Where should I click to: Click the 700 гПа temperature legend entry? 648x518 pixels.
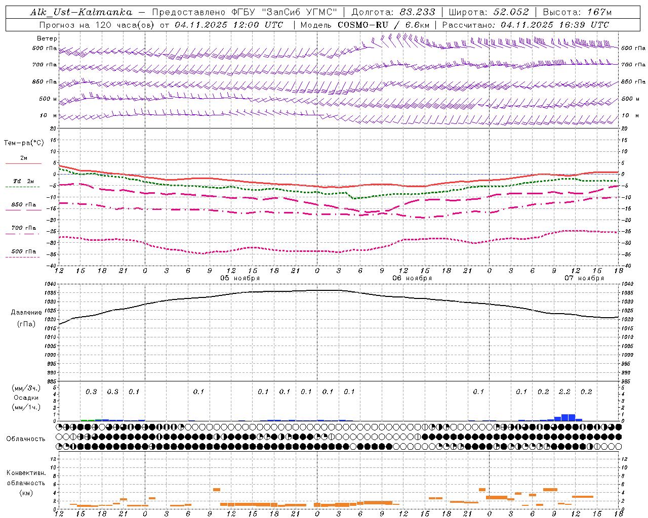click(24, 228)
